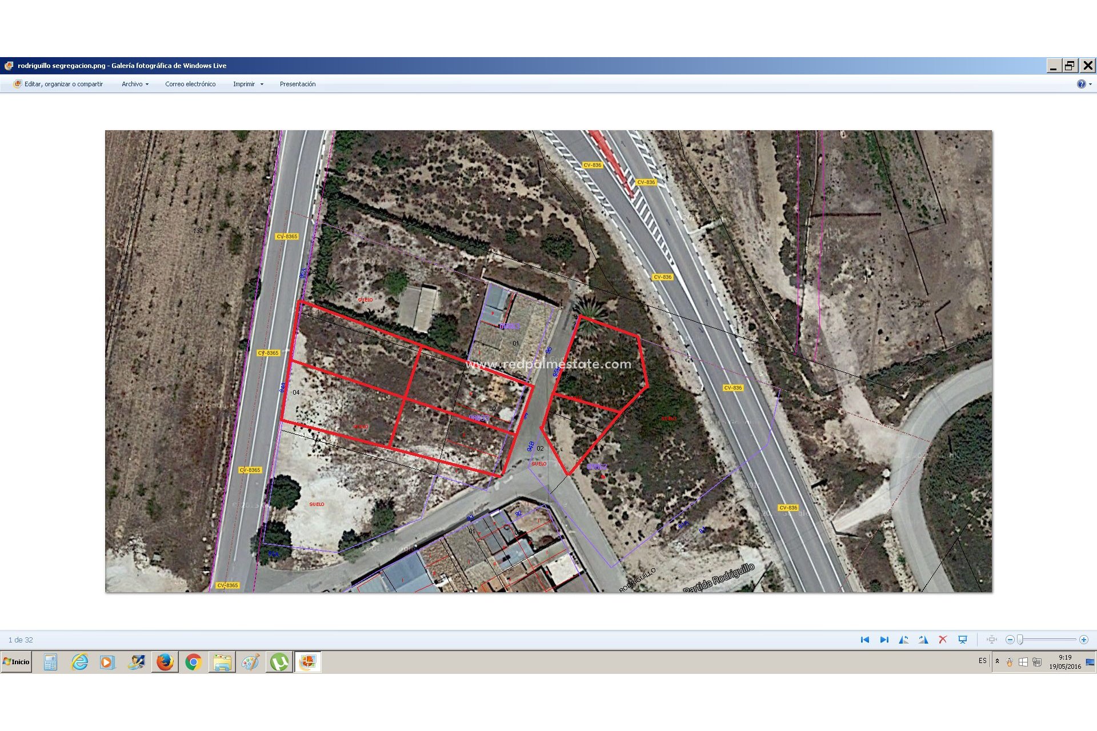This screenshot has width=1097, height=731.
Task: Adjust the zoom level slider
Action: pos(1020,640)
